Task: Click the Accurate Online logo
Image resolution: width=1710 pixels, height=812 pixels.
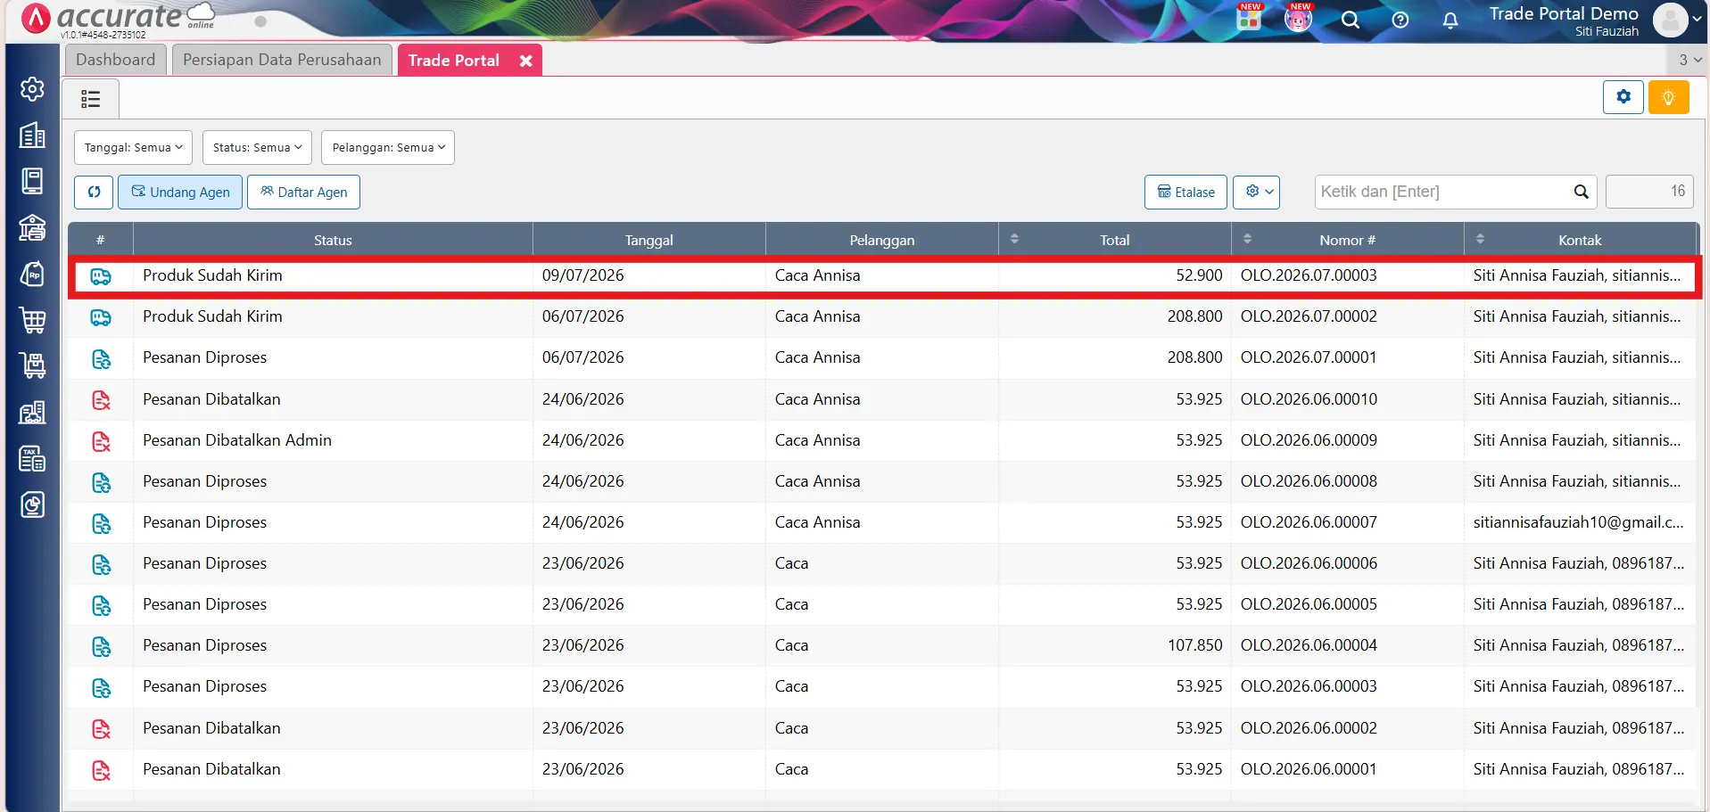Action: (118, 18)
